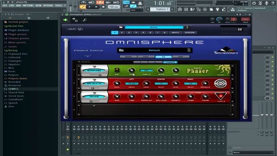Open the Playlist view icon
277x156 pixels.
click(180, 10)
